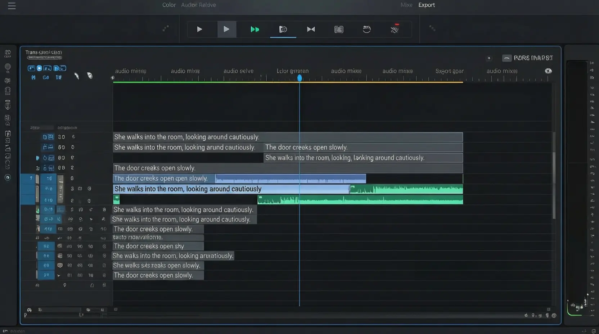Click the green fast-forward button
This screenshot has width=599, height=334.
pos(255,30)
